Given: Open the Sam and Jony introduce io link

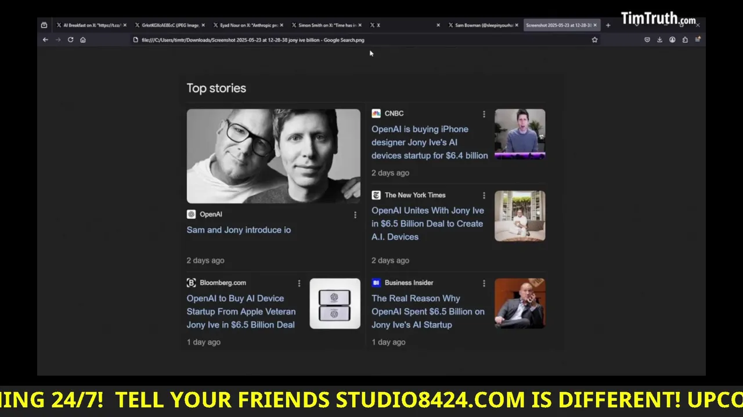Looking at the screenshot, I should 239,230.
